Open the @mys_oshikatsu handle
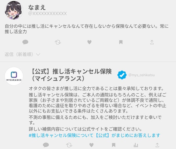Screen dimensions: 176x149 (142, 75)
